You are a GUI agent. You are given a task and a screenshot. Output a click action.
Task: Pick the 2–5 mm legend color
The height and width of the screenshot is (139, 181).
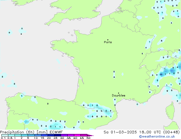pos(25,135)
